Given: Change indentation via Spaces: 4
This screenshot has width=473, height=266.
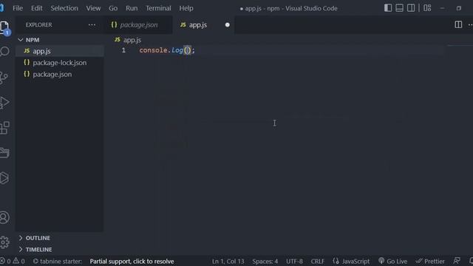Looking at the screenshot, I should click(265, 261).
